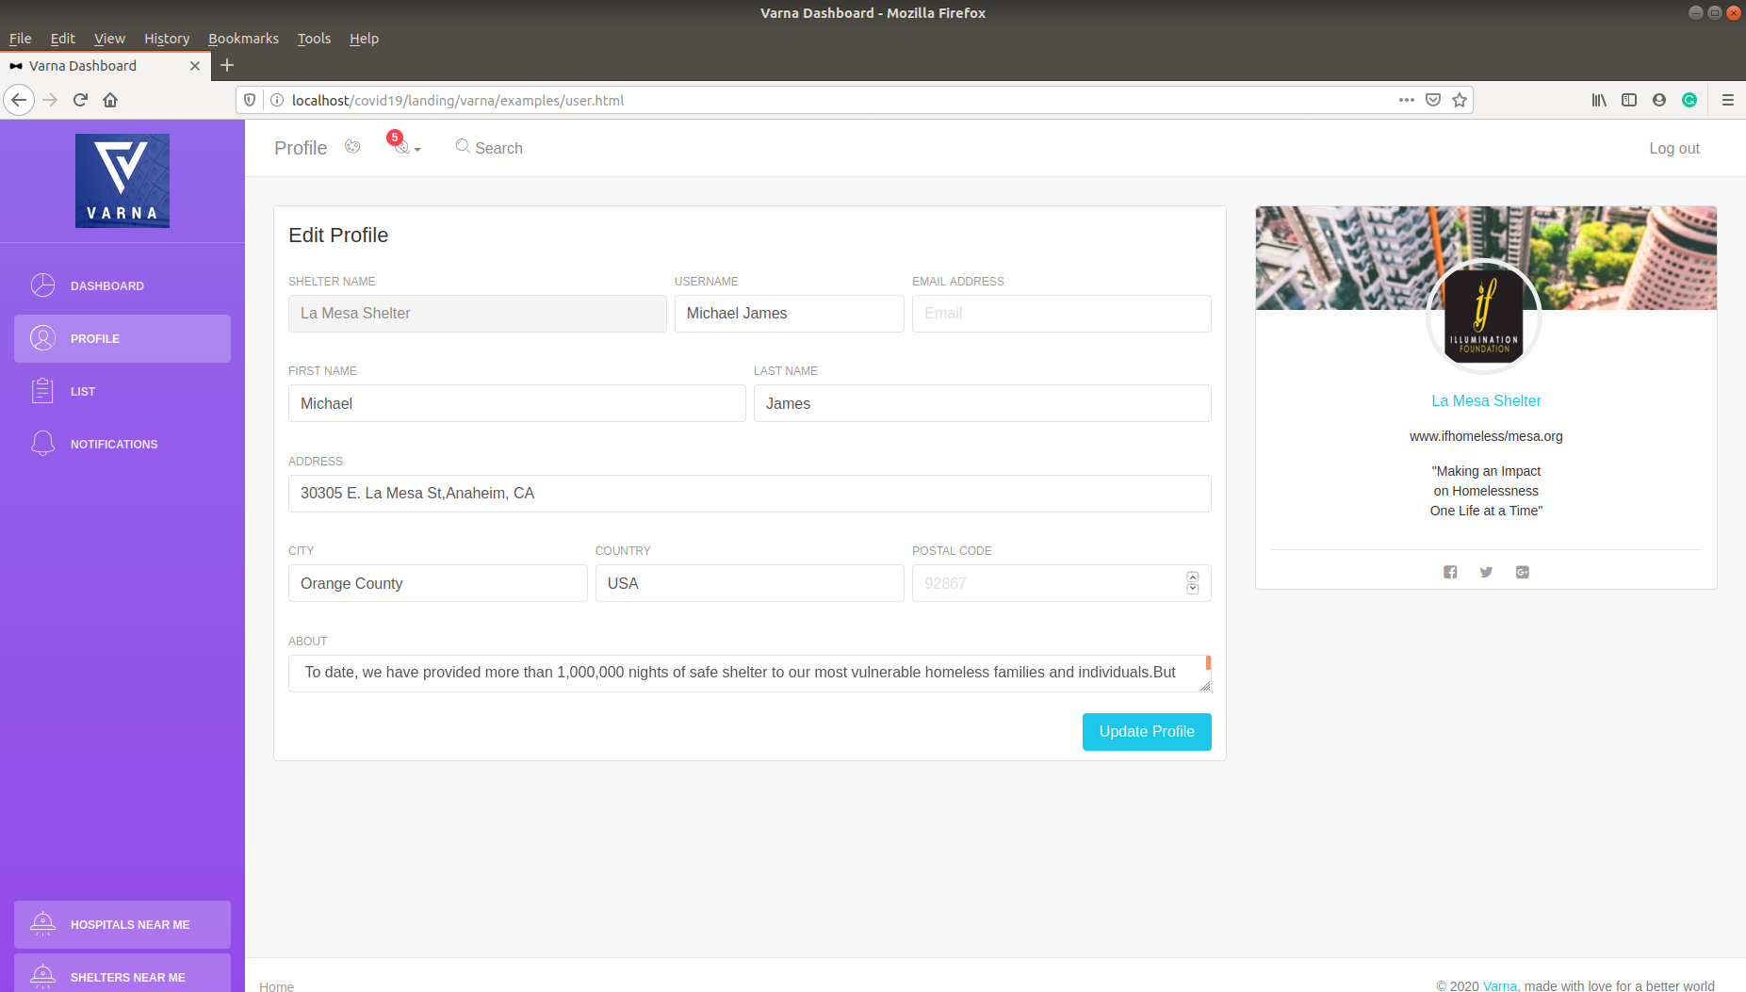Click the First Name field
1746x992 pixels.
click(x=516, y=403)
